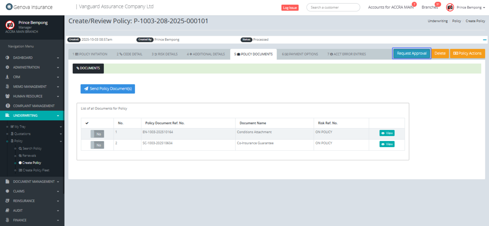Expand the Reinsurance sidebar menu
This screenshot has height=226, width=489.
tap(32, 201)
